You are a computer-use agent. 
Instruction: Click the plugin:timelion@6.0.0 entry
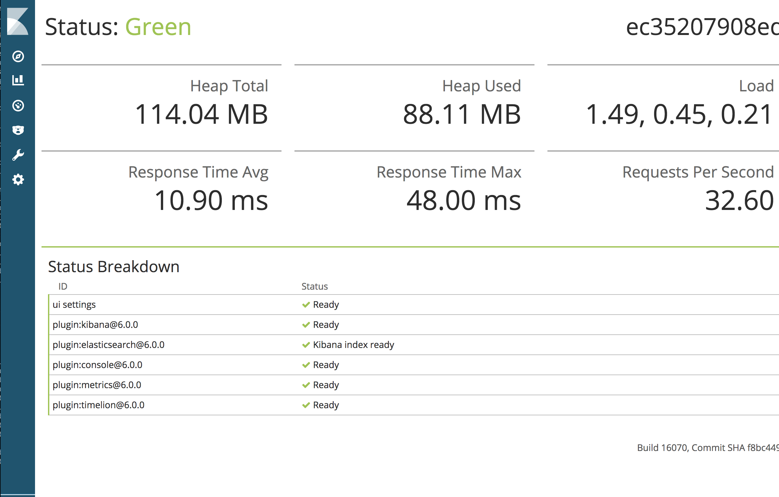[98, 405]
